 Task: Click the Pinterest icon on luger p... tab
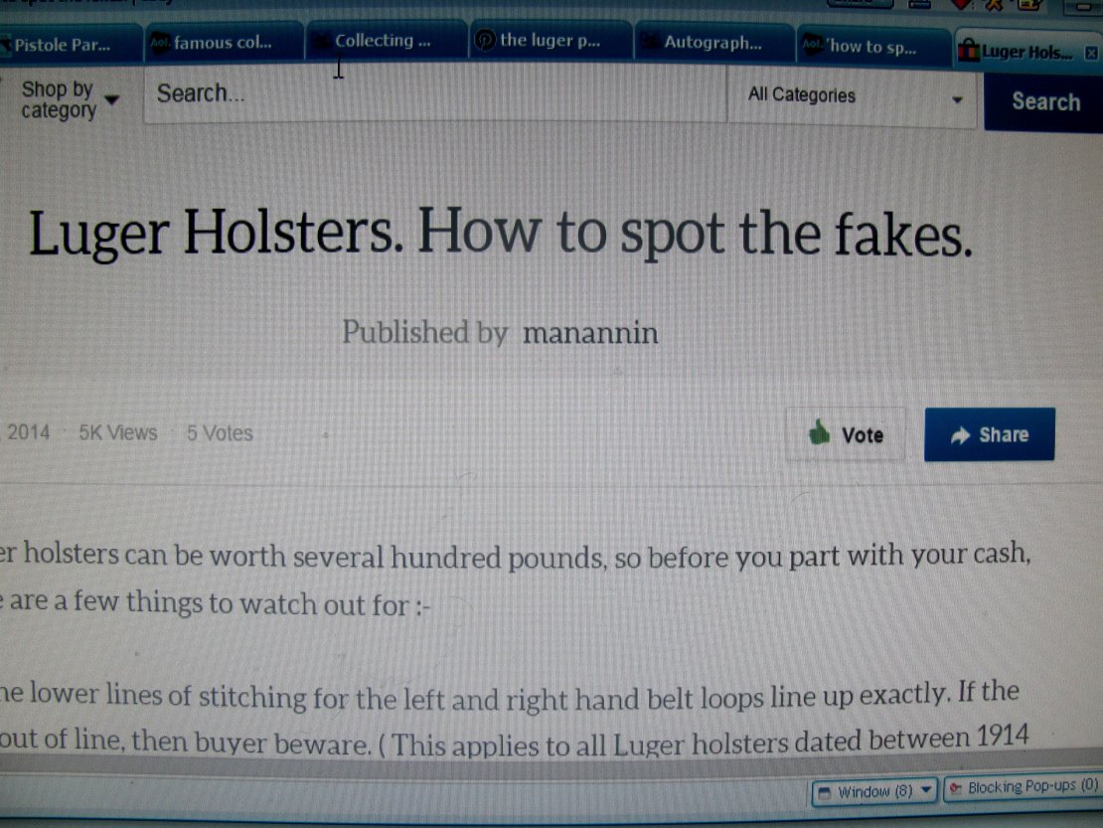pos(484,40)
